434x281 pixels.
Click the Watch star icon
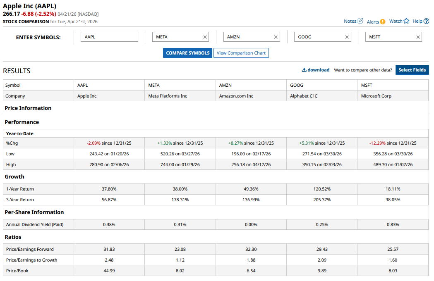tap(406, 21)
